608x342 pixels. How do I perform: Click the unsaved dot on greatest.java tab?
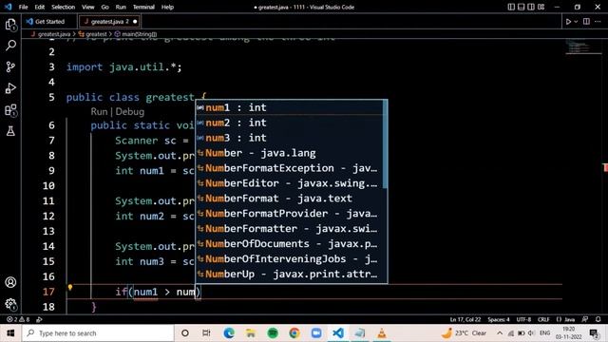pyautogui.click(x=135, y=22)
